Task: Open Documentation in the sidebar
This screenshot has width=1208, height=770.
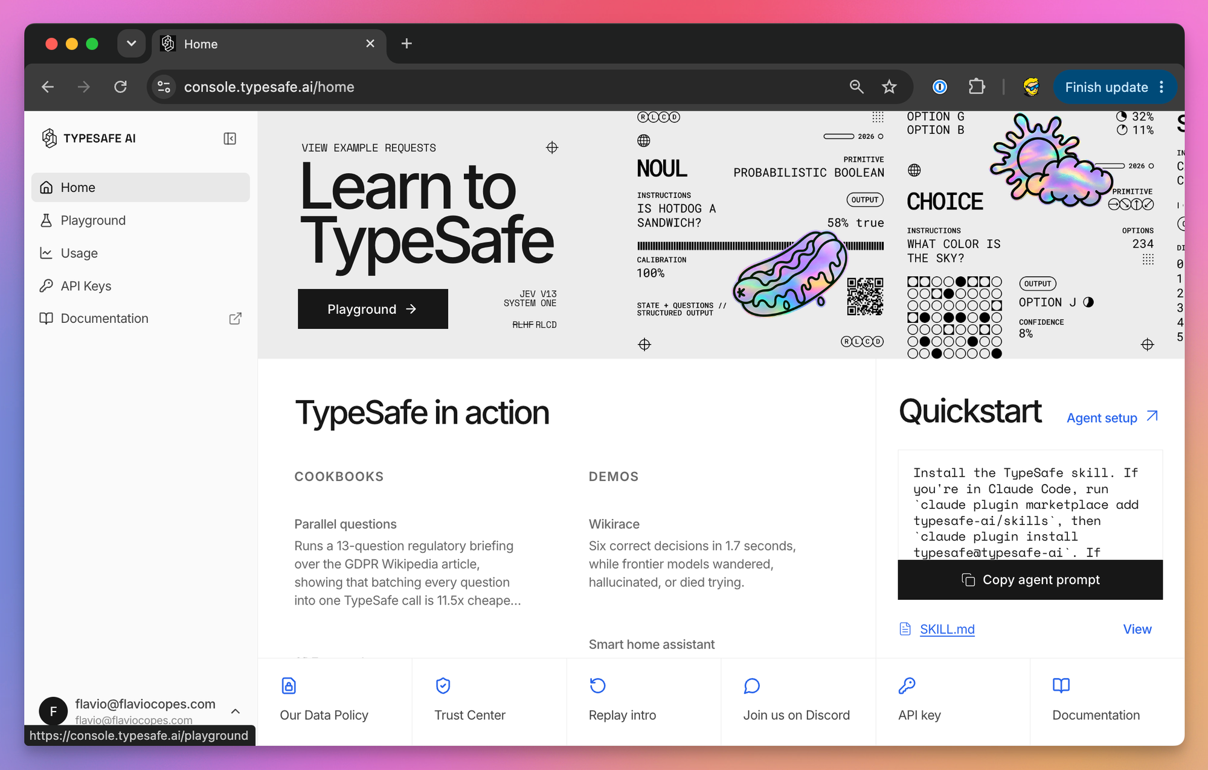Action: pyautogui.click(x=140, y=319)
